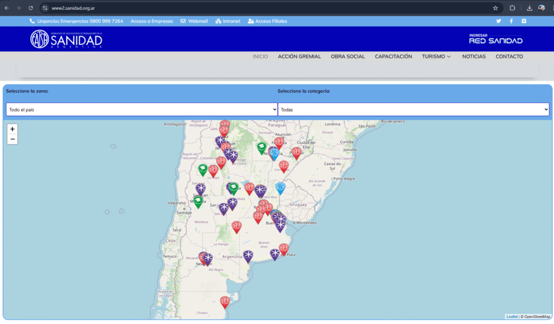The height and width of the screenshot is (324, 554).
Task: Click the green marker near Formosa
Action: (261, 148)
